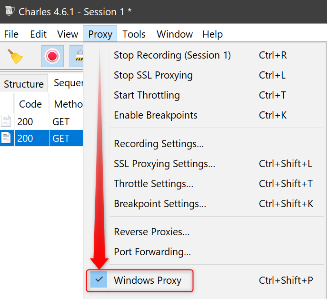Open the Tools menu

pyautogui.click(x=134, y=34)
